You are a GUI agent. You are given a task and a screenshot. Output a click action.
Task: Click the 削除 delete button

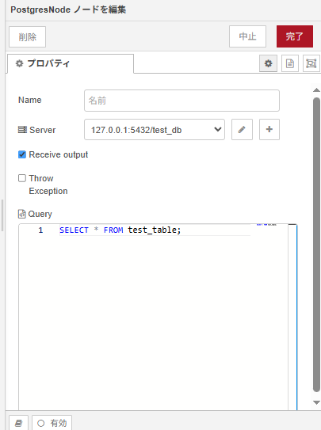pyautogui.click(x=28, y=36)
